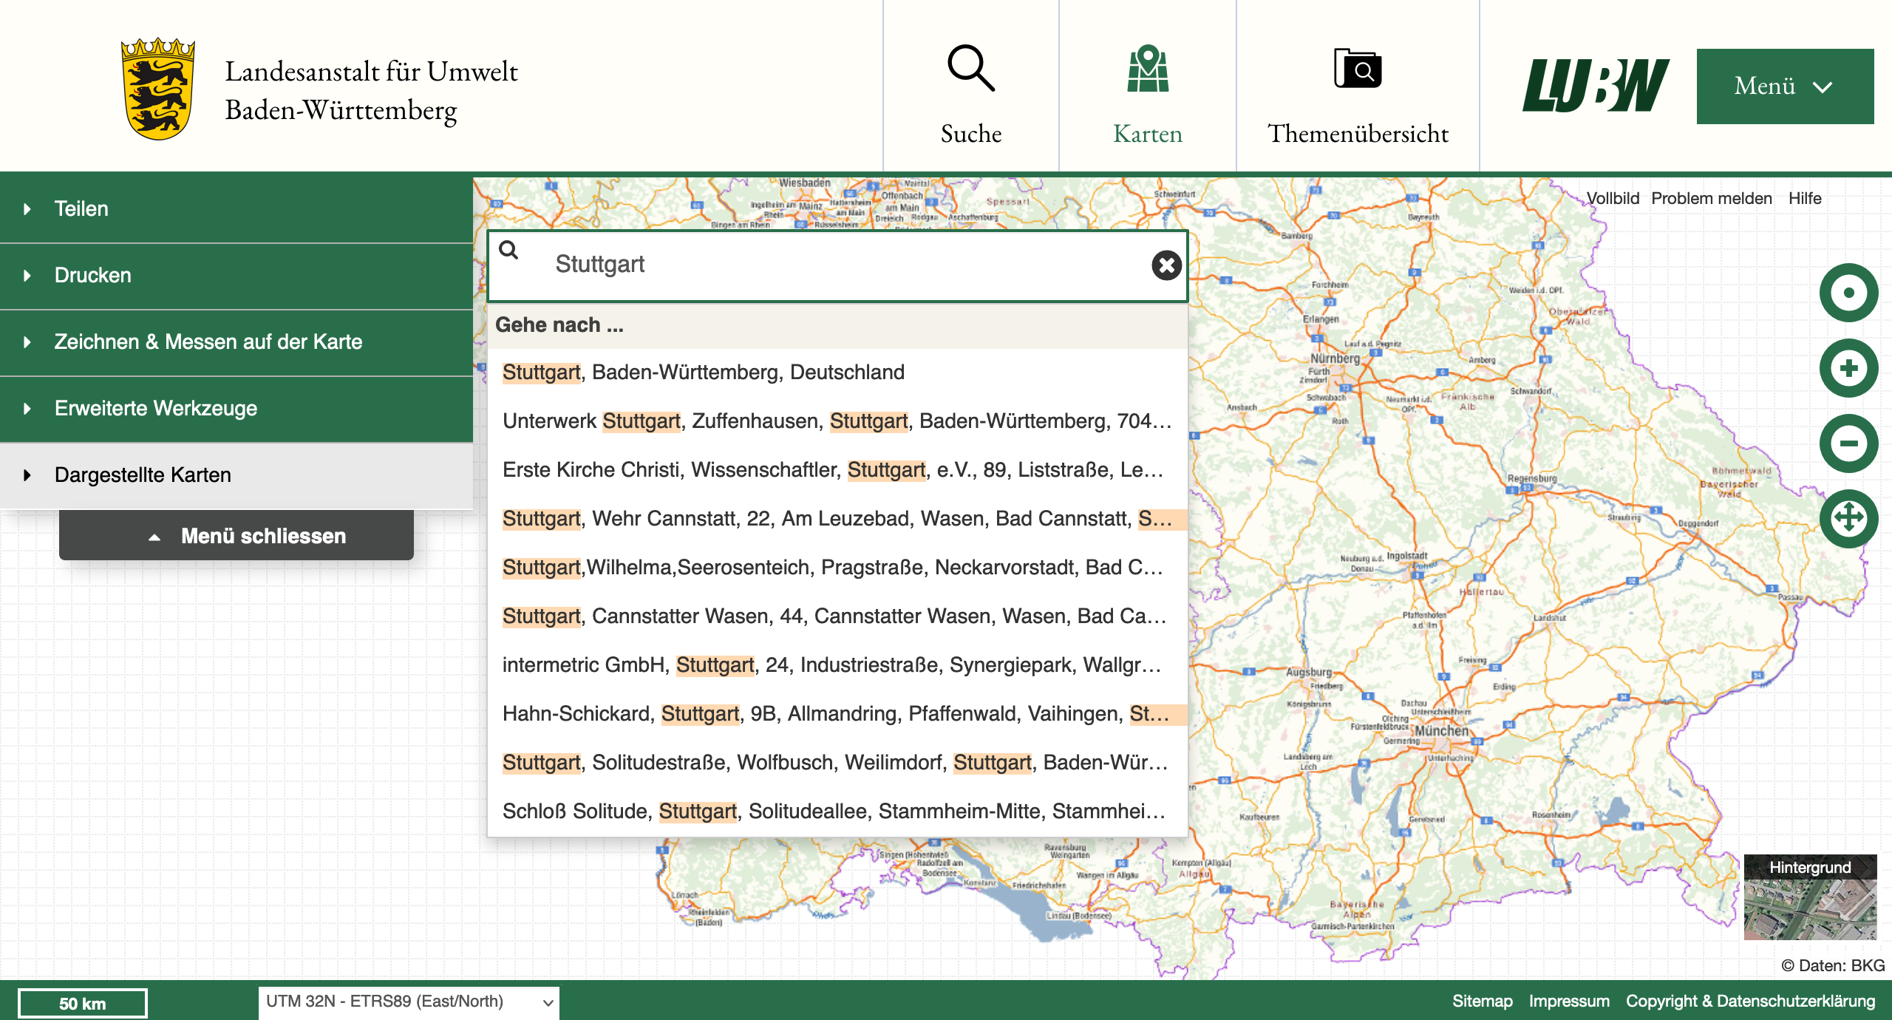Expand Zeichnen & Messen auf der Karte
The height and width of the screenshot is (1020, 1892).
click(x=208, y=342)
